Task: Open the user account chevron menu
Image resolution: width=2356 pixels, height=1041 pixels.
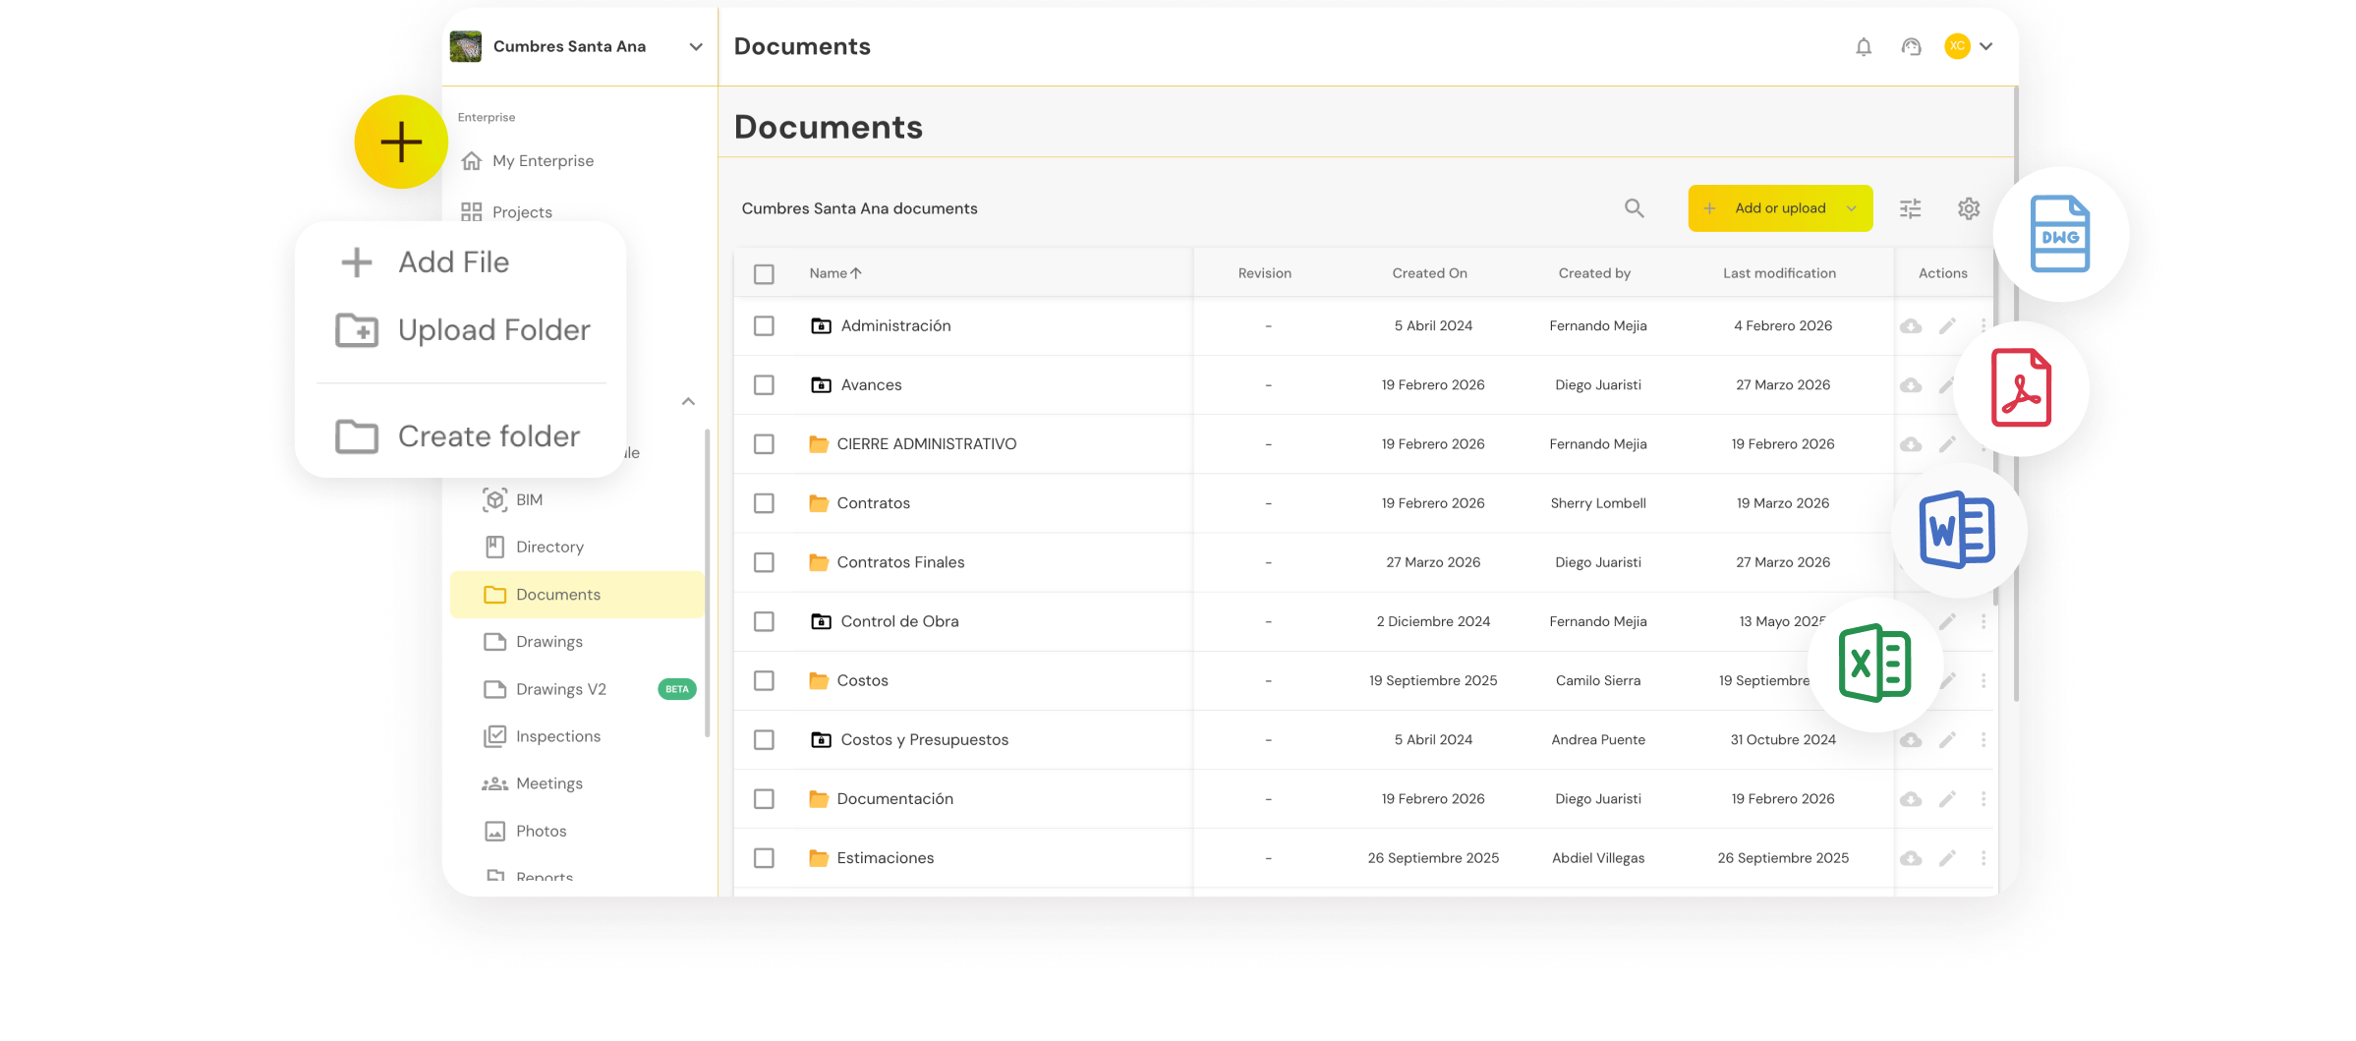Action: (x=1986, y=46)
